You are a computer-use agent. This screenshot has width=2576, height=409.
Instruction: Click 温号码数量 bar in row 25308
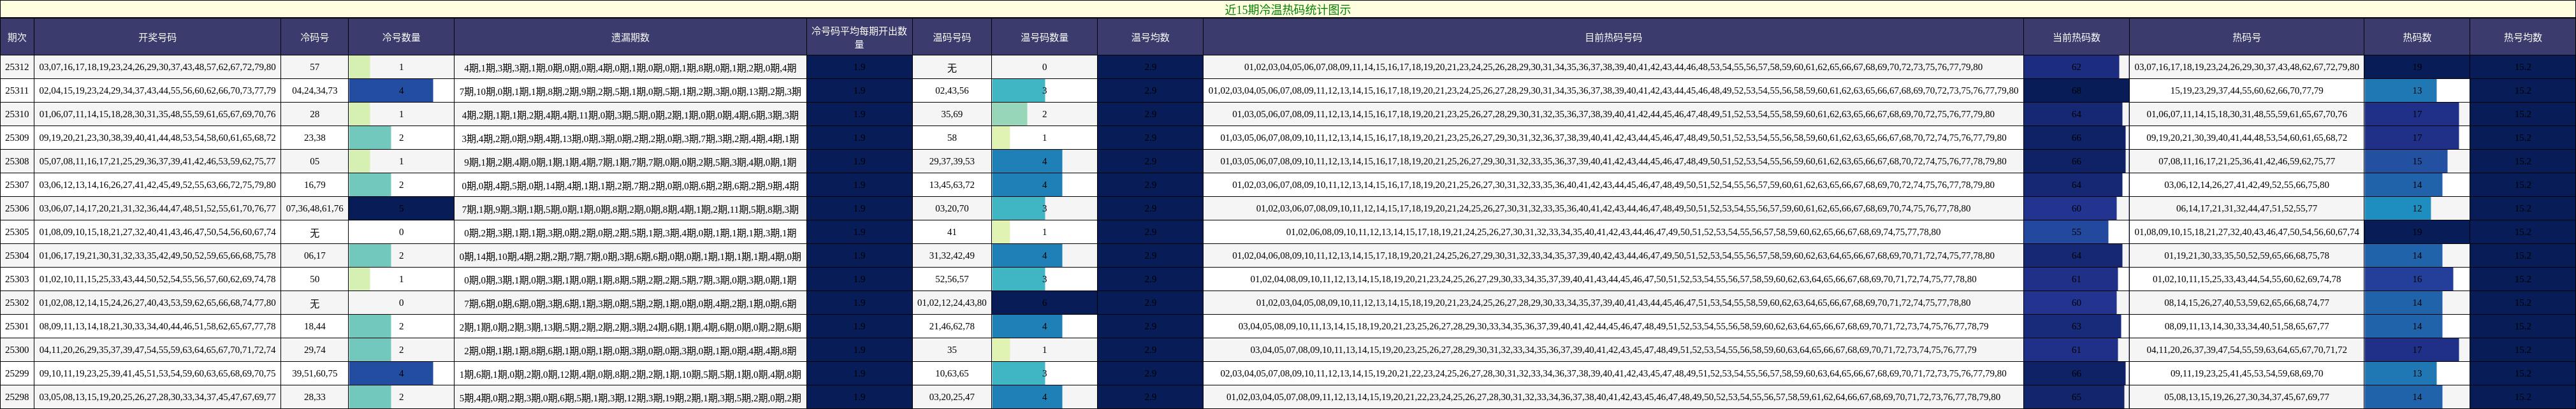[1027, 161]
